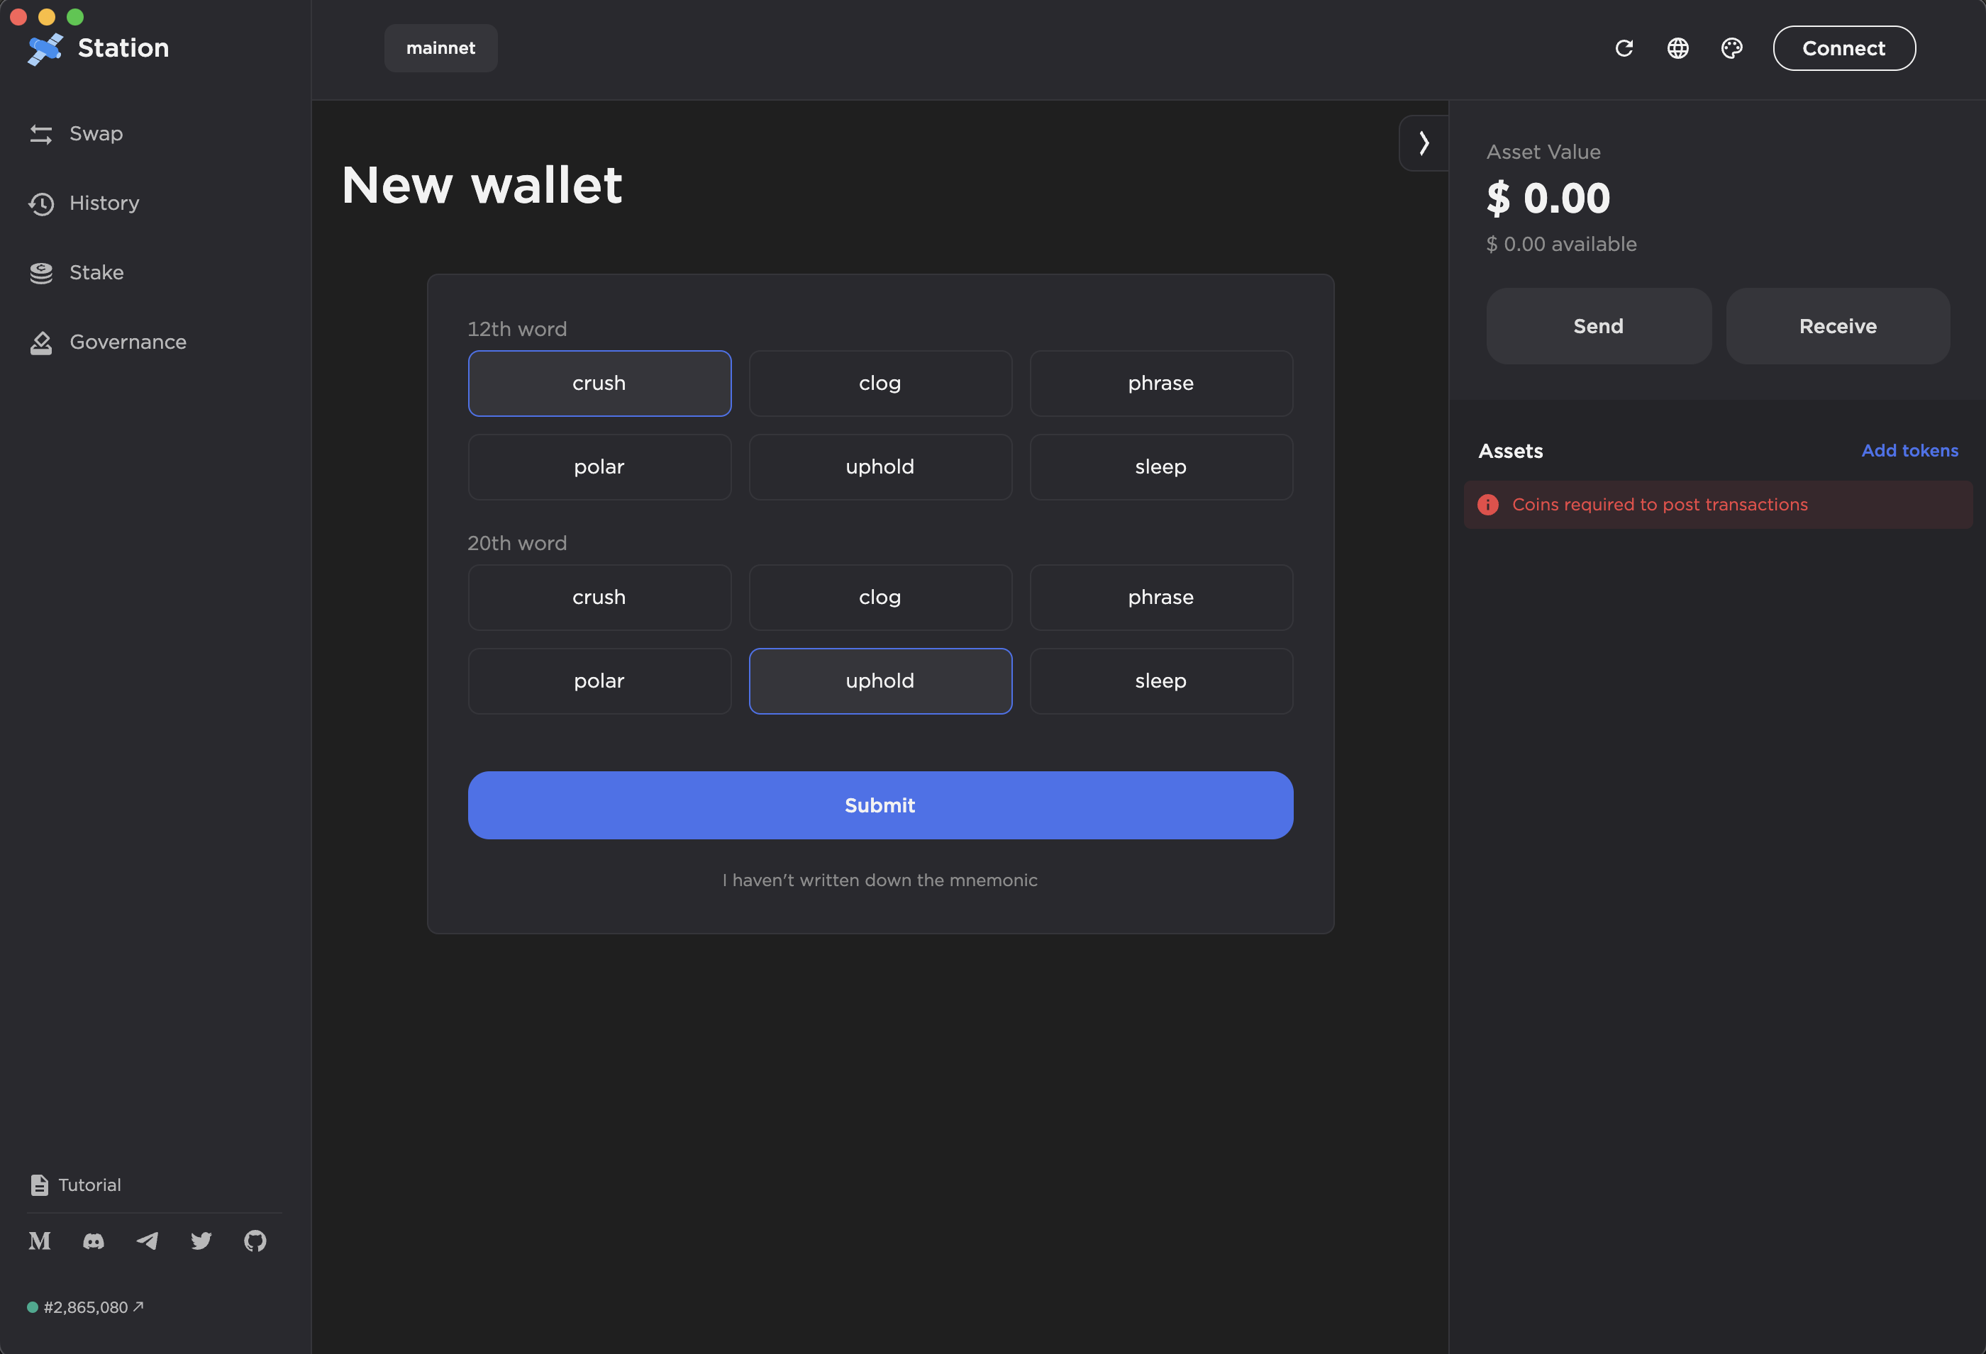Open the theme palette icon
Screen dimensions: 1986x1354
pyautogui.click(x=1731, y=49)
